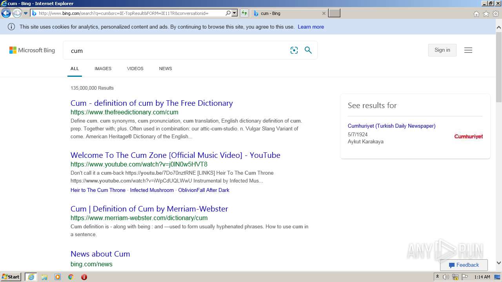The image size is (502, 282).
Task: Click the Show desktop button
Action: [497, 277]
